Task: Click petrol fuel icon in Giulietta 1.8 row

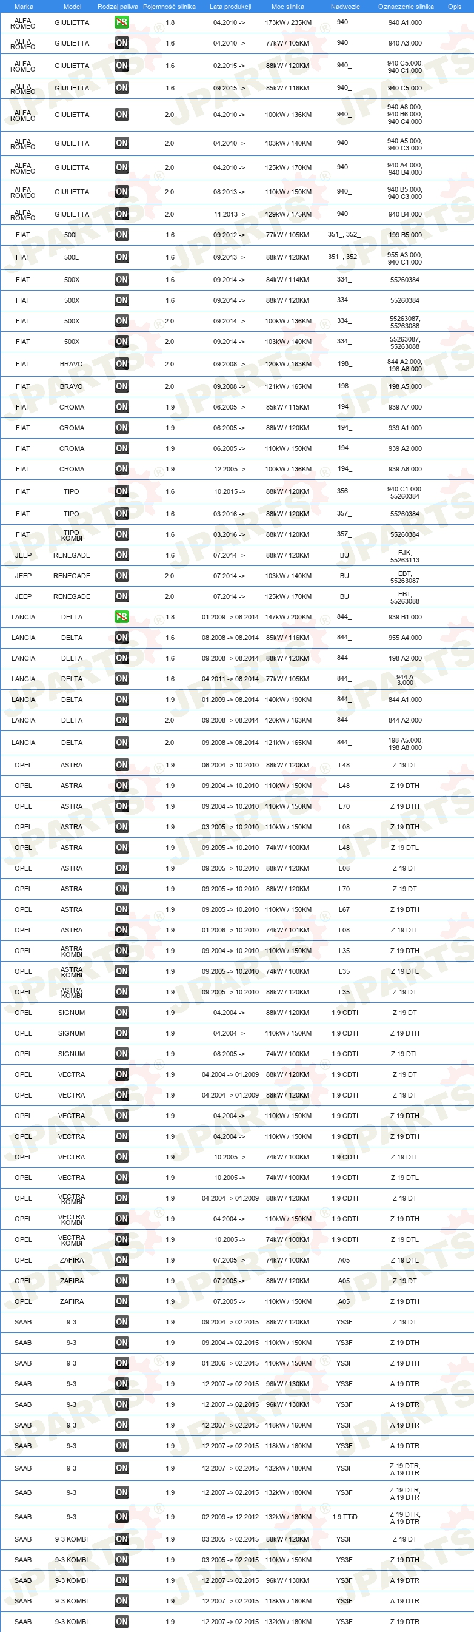Action: coord(121,22)
